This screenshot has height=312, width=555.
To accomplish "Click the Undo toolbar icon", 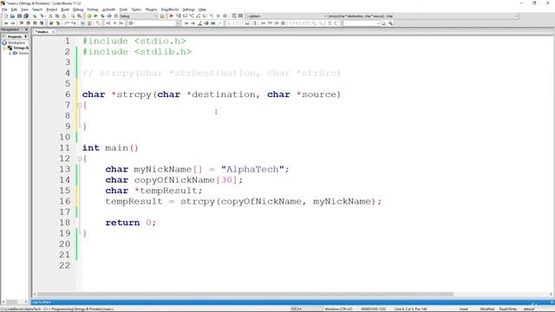I will (35, 16).
